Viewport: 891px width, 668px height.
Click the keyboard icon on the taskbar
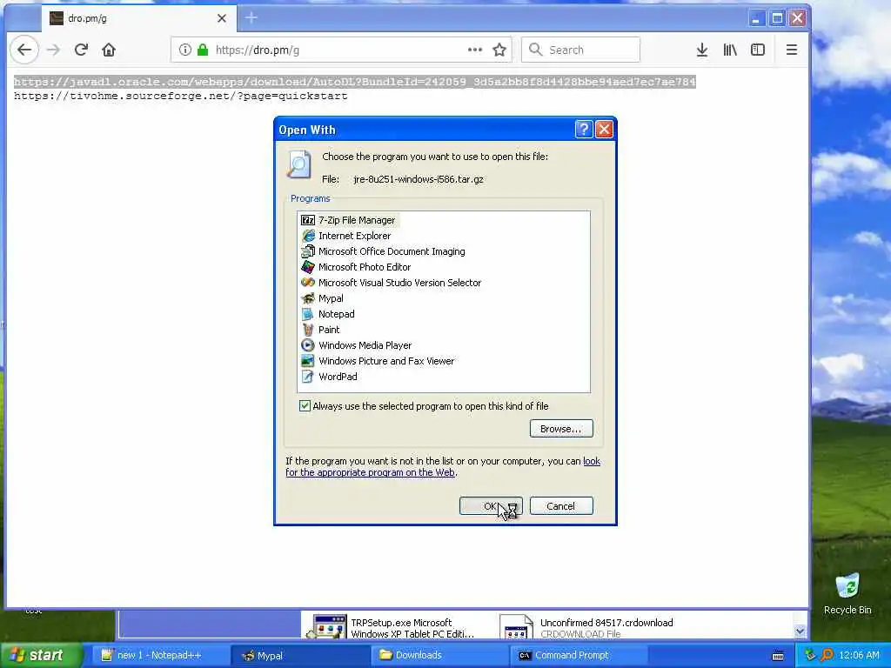[x=779, y=656]
